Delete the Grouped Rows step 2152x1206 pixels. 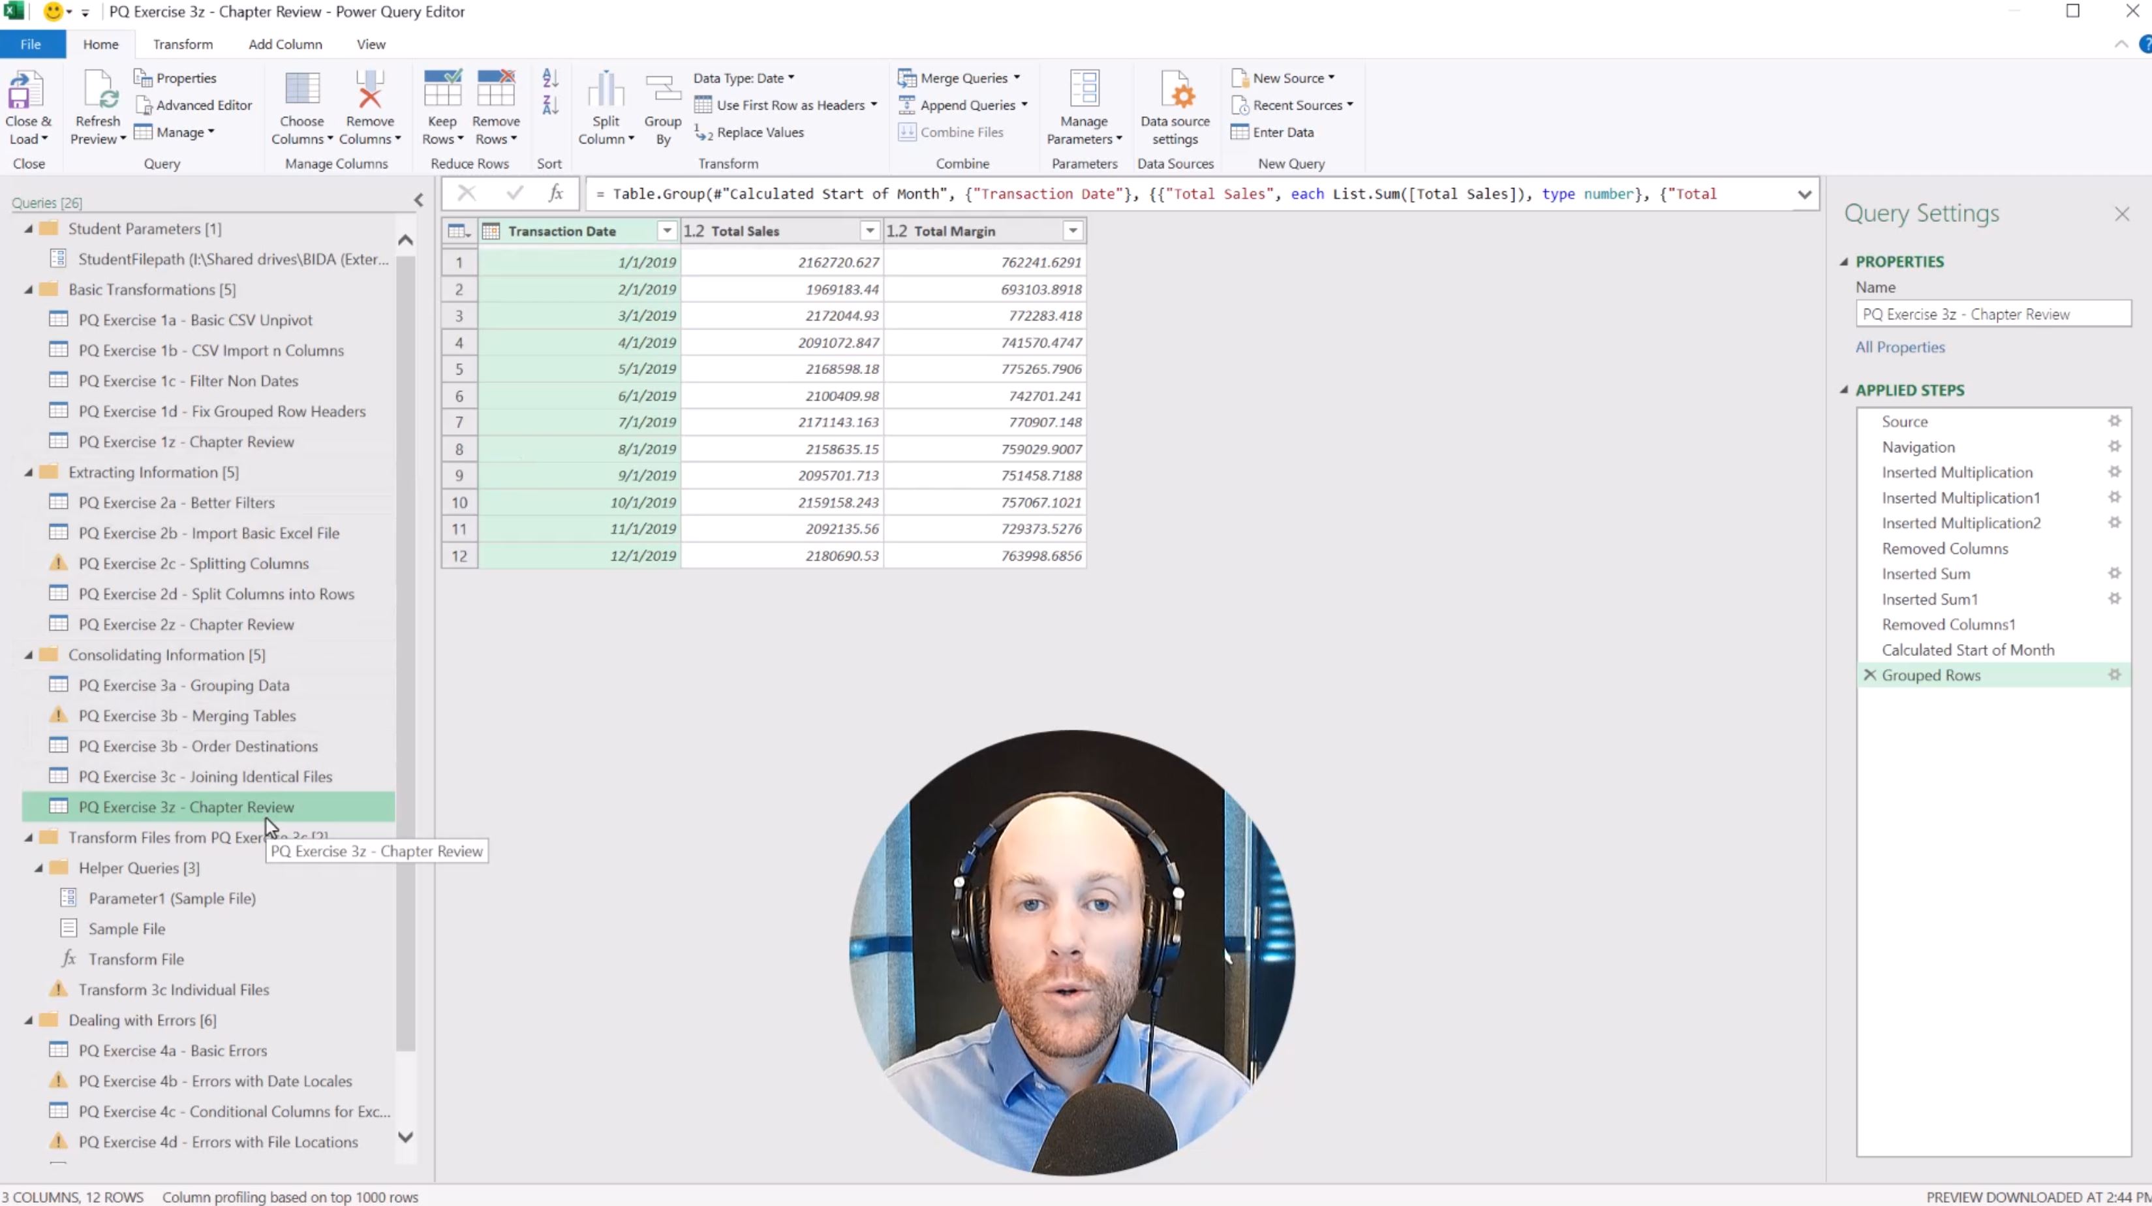[1869, 674]
